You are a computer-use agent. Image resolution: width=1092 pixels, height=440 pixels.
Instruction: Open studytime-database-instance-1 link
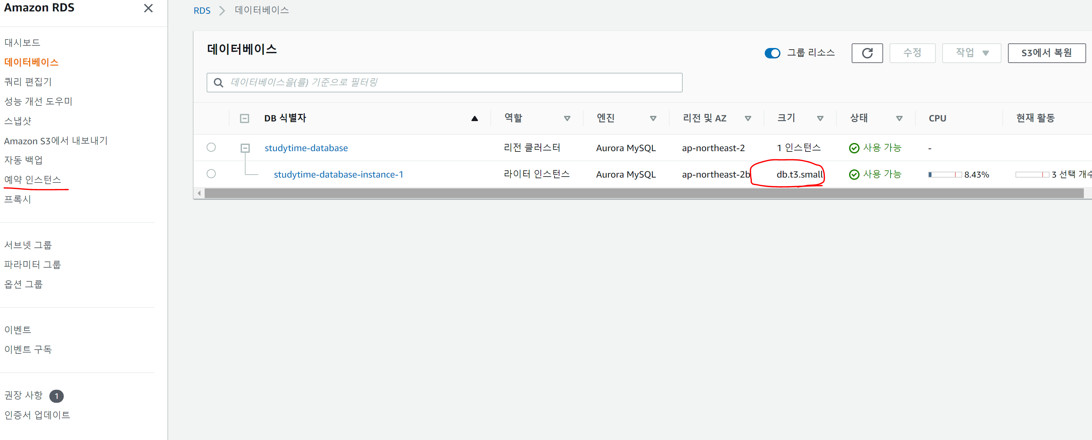click(338, 174)
